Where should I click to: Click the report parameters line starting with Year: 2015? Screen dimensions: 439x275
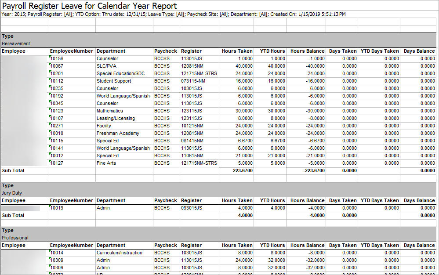pyautogui.click(x=174, y=14)
